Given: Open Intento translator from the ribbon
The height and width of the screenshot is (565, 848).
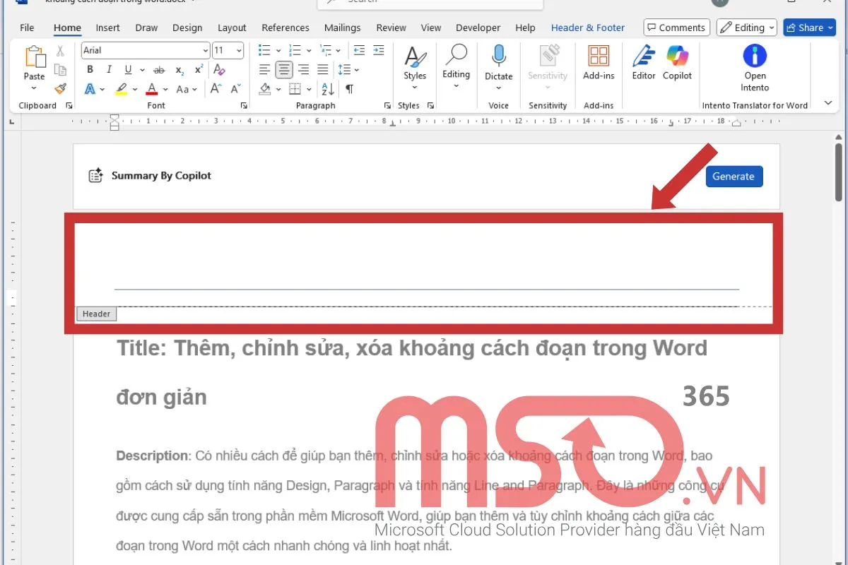Looking at the screenshot, I should 755,67.
